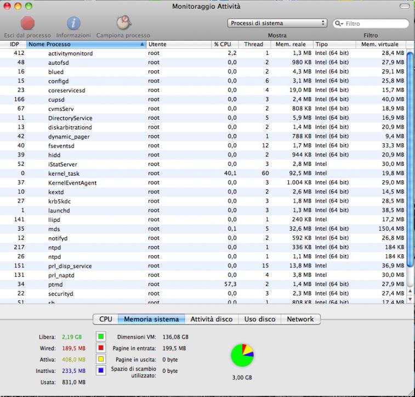
Task: Click the 831,0 MB Usata value
Action: click(73, 382)
